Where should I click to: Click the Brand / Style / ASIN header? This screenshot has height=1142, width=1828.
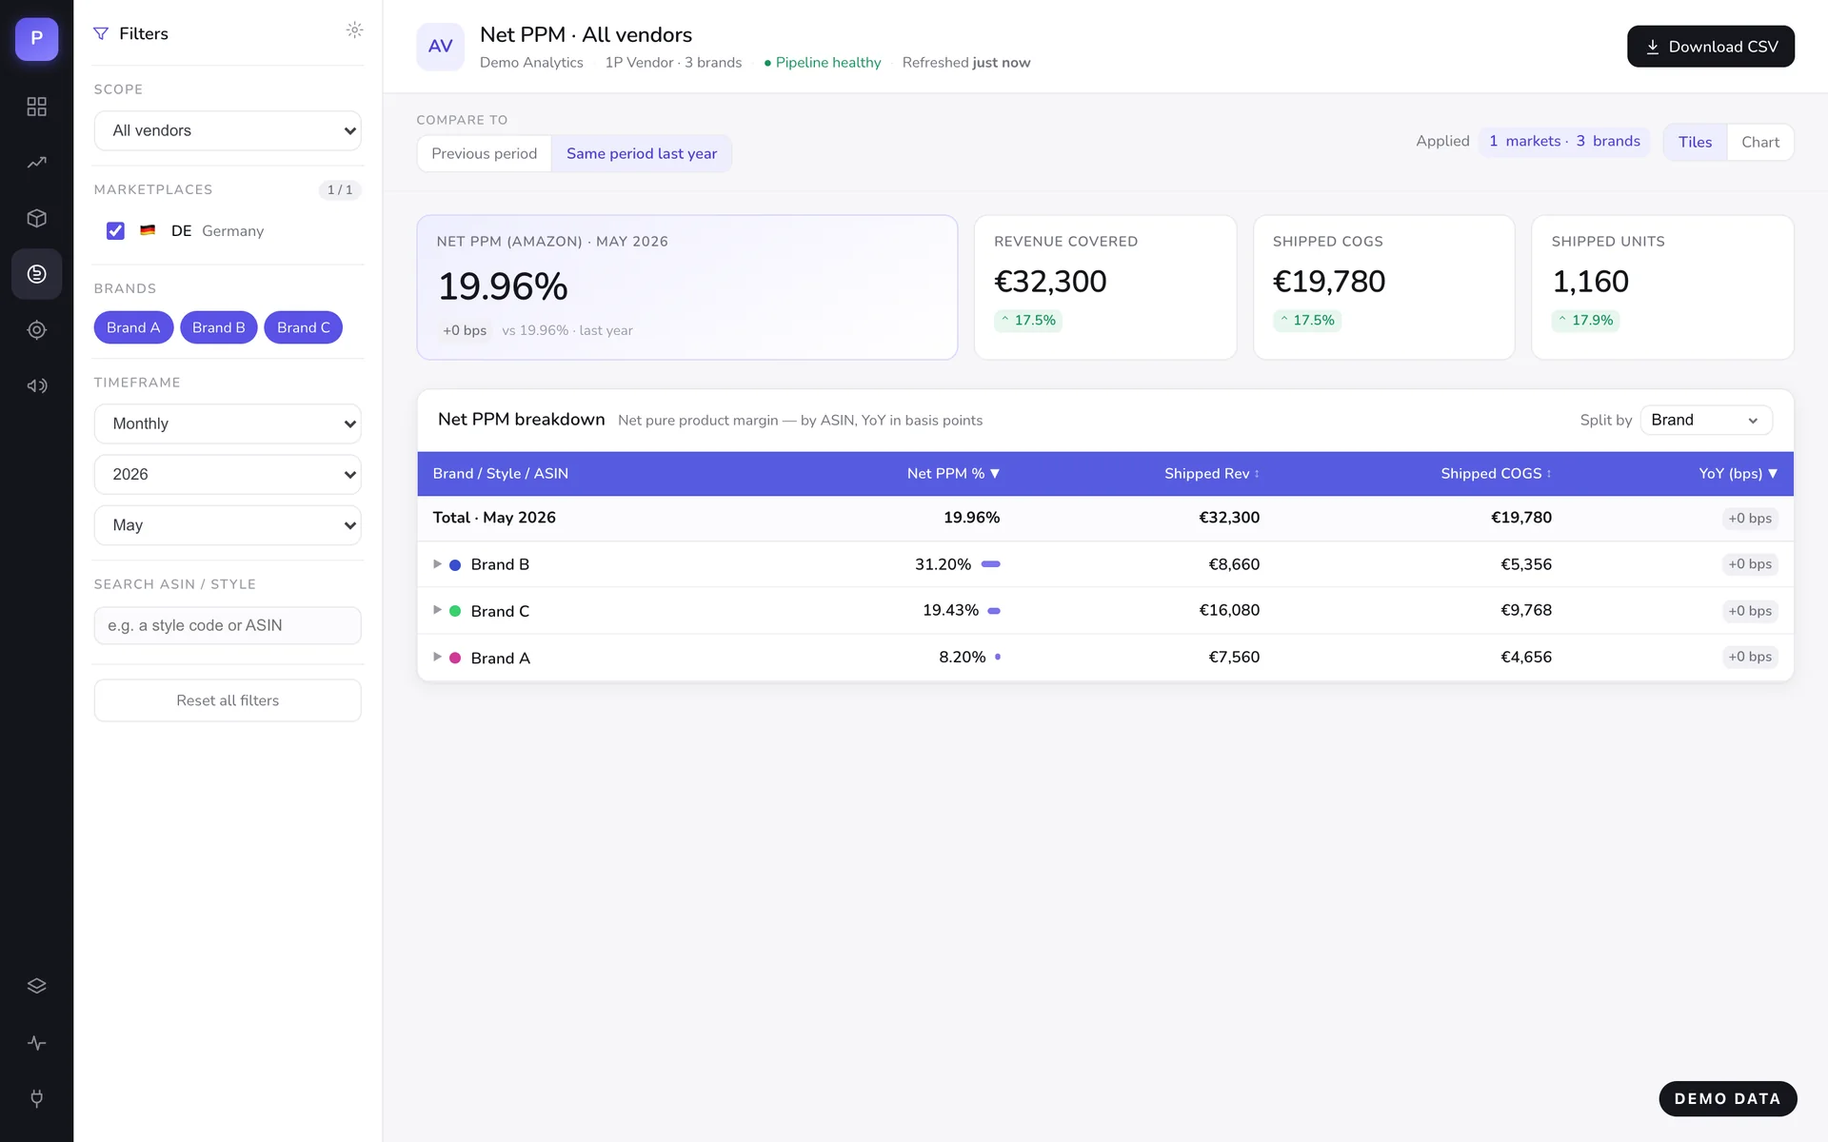(500, 473)
